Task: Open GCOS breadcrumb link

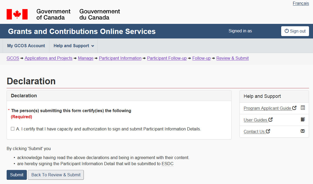Action: coord(13,58)
